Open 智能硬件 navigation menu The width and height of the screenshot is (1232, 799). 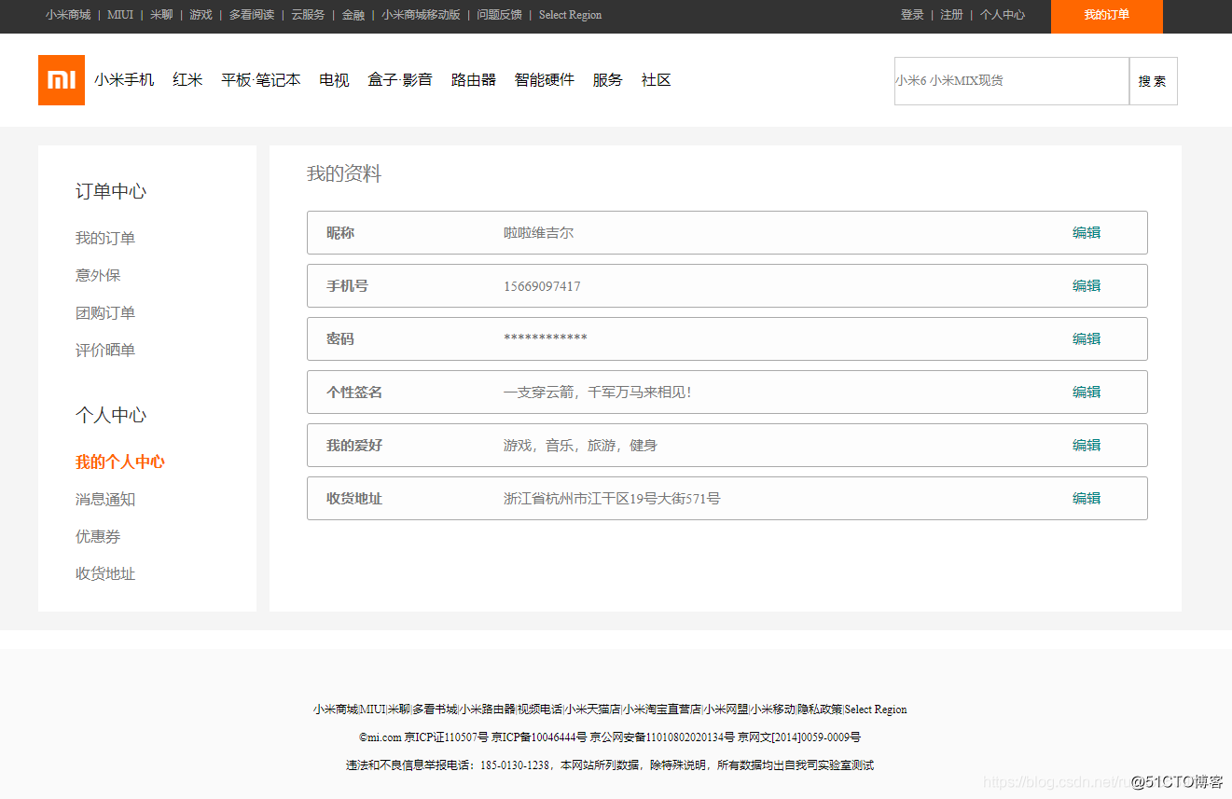point(545,80)
